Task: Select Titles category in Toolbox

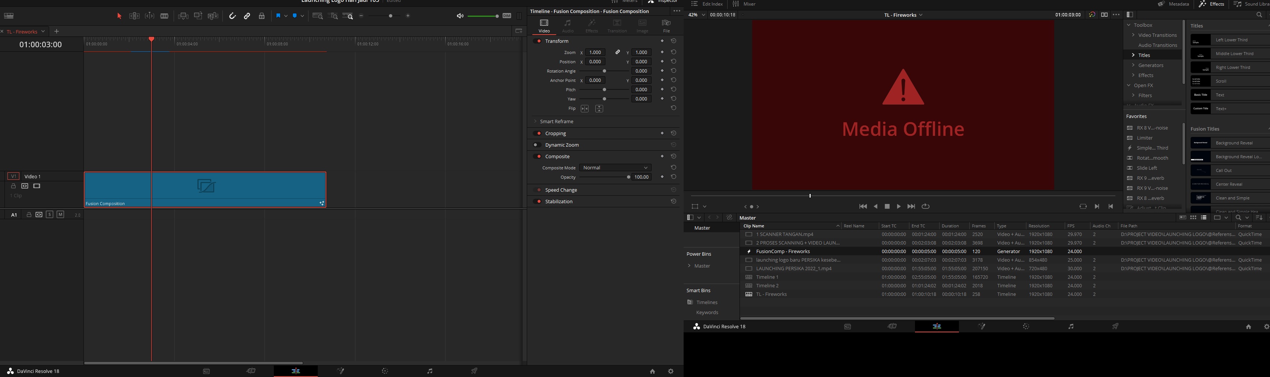Action: pos(1144,55)
